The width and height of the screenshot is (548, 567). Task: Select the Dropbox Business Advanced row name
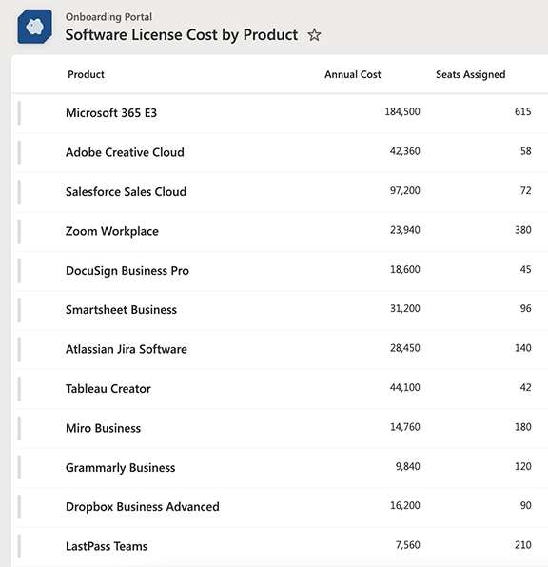(x=143, y=507)
